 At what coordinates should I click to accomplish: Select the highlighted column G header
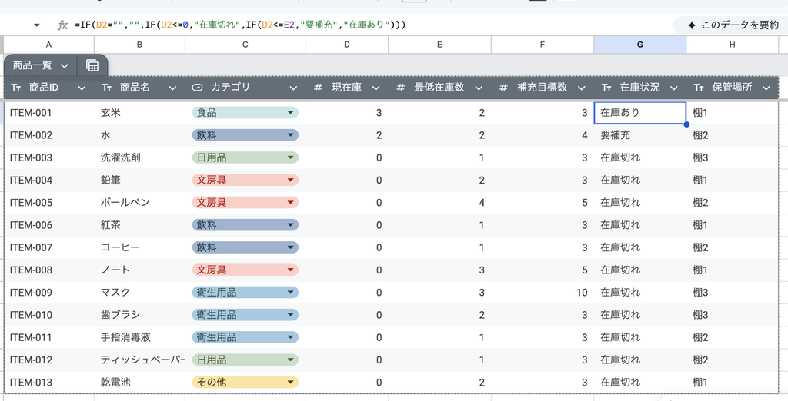639,45
